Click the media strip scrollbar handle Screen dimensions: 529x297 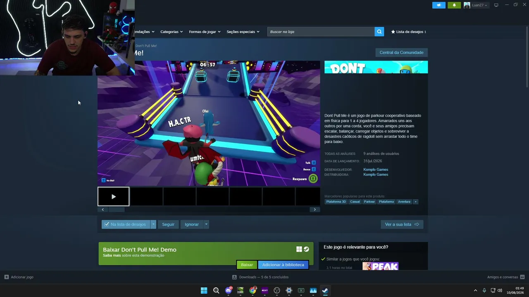click(x=117, y=210)
